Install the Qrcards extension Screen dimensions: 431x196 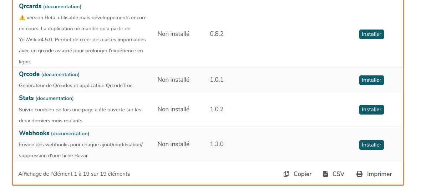[371, 34]
